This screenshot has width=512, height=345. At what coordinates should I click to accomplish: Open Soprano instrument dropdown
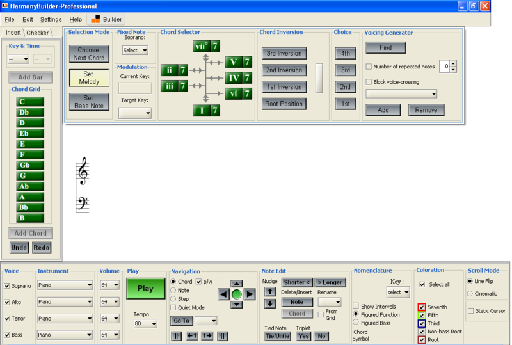(65, 285)
